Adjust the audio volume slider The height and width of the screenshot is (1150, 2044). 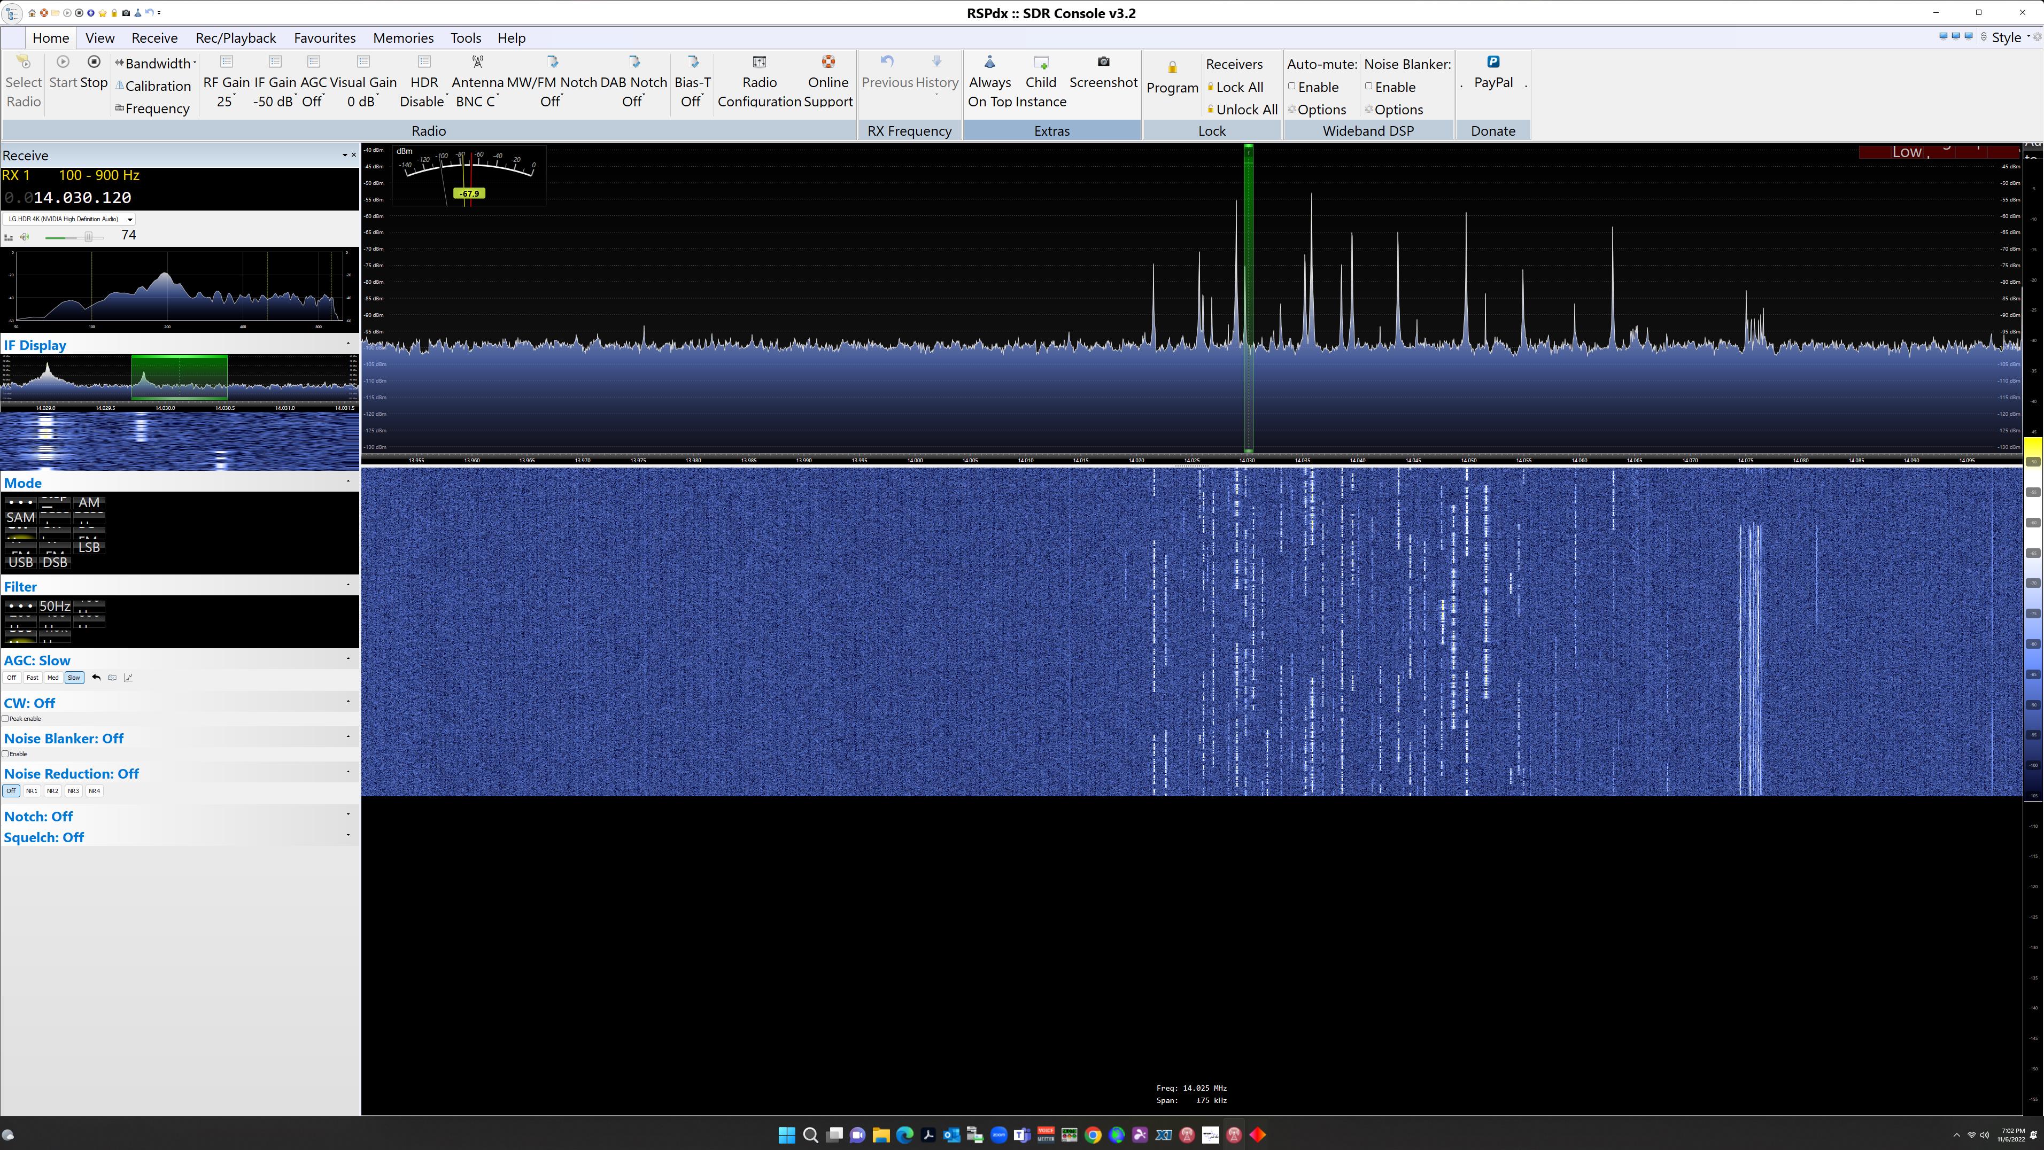(x=89, y=237)
